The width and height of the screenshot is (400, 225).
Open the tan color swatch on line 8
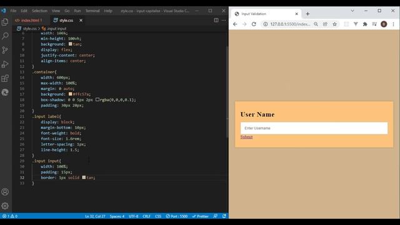pos(71,44)
